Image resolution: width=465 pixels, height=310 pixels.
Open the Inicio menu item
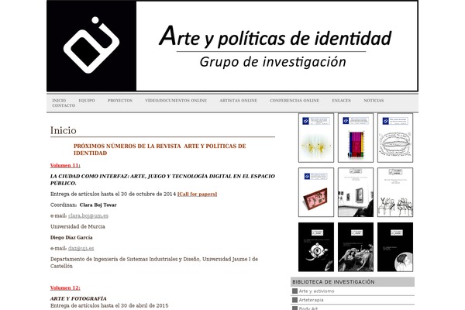click(59, 101)
